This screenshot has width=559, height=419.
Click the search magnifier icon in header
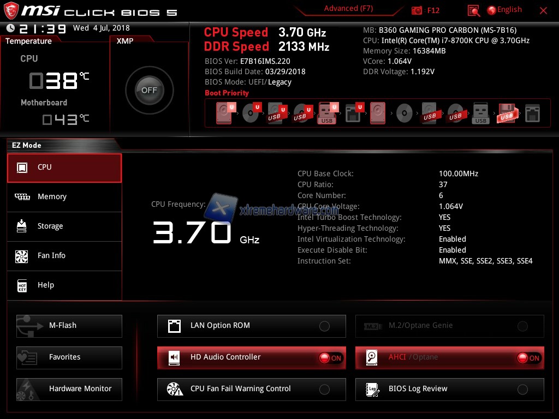click(474, 10)
